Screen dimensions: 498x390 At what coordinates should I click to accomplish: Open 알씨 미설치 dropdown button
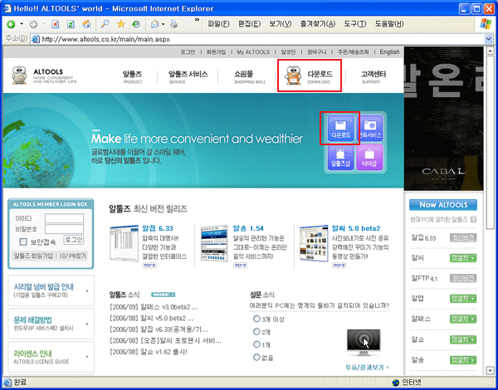click(463, 258)
